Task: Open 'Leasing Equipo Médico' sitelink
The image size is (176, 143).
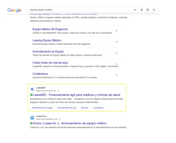Action: pos(47,40)
